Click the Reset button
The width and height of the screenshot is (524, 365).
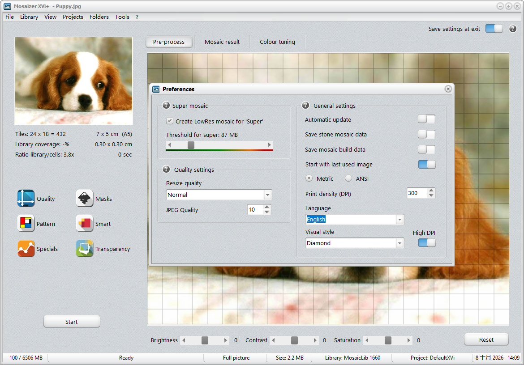[x=486, y=340]
